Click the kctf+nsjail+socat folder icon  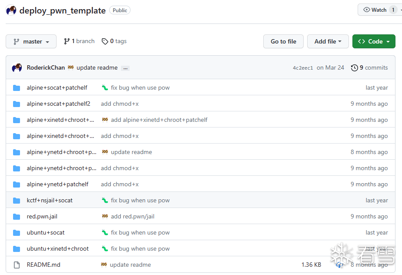pos(17,200)
